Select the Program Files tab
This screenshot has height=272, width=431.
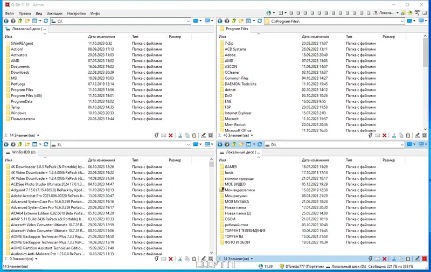(234, 29)
